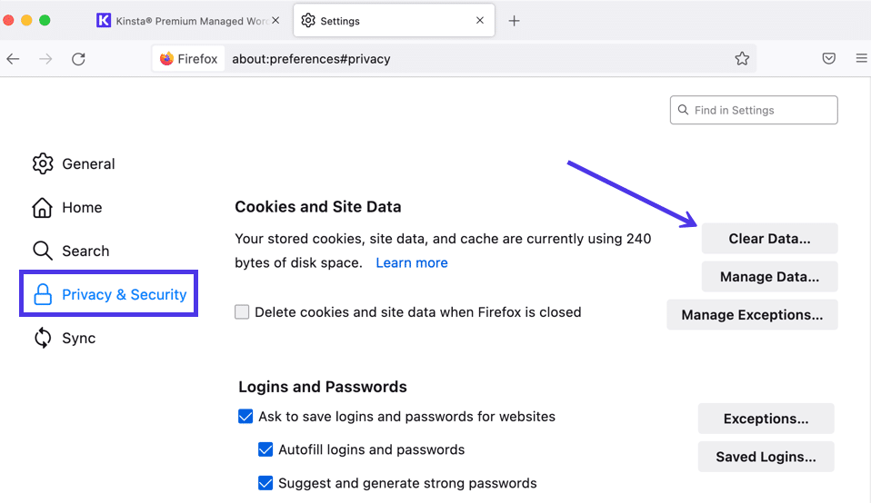The image size is (871, 503).
Task: Reload the page with refresh icon
Action: pyautogui.click(x=78, y=59)
